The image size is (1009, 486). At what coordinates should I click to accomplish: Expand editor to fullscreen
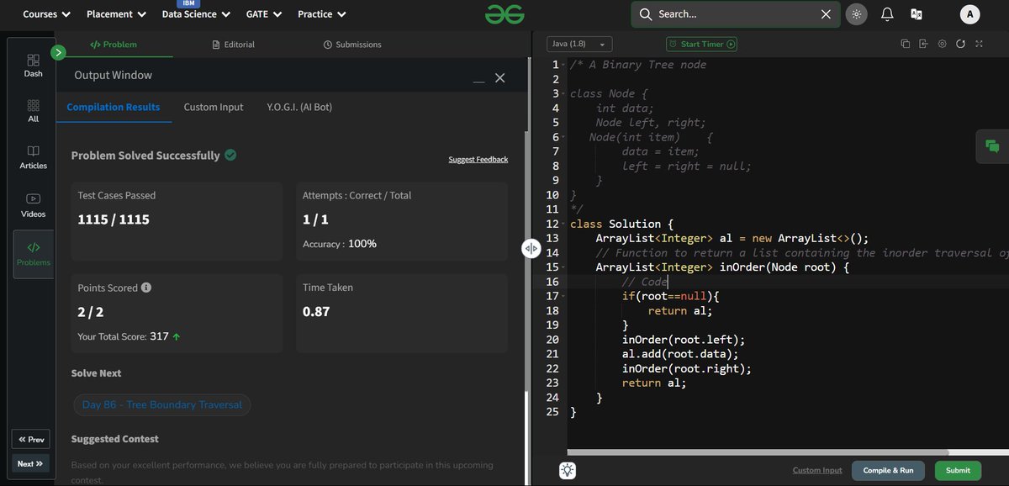pyautogui.click(x=979, y=44)
